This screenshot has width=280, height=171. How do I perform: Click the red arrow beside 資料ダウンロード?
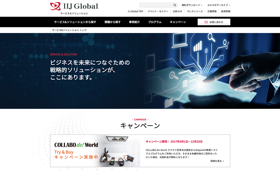coord(202,5)
